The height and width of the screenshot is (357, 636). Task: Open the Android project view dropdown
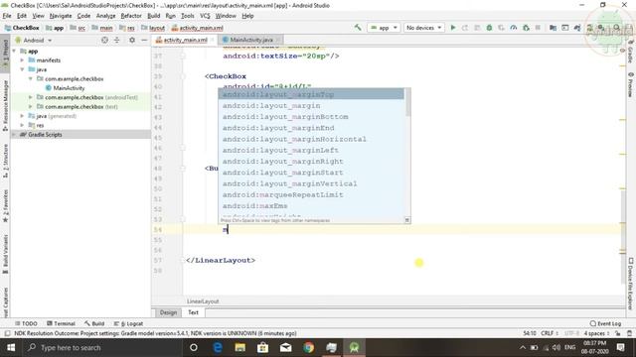pos(33,40)
